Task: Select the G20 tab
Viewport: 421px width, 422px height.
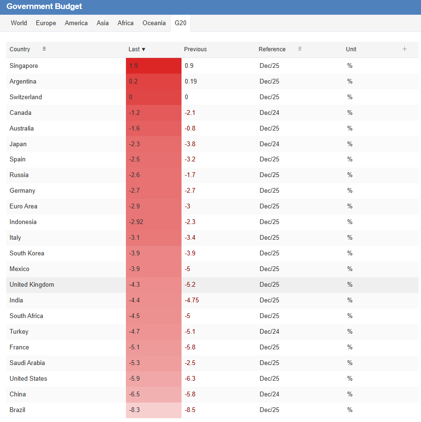Action: pyautogui.click(x=181, y=23)
